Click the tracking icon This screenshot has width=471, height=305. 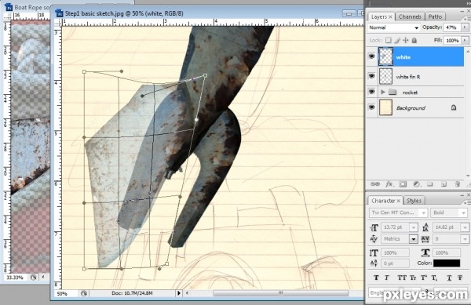(425, 239)
